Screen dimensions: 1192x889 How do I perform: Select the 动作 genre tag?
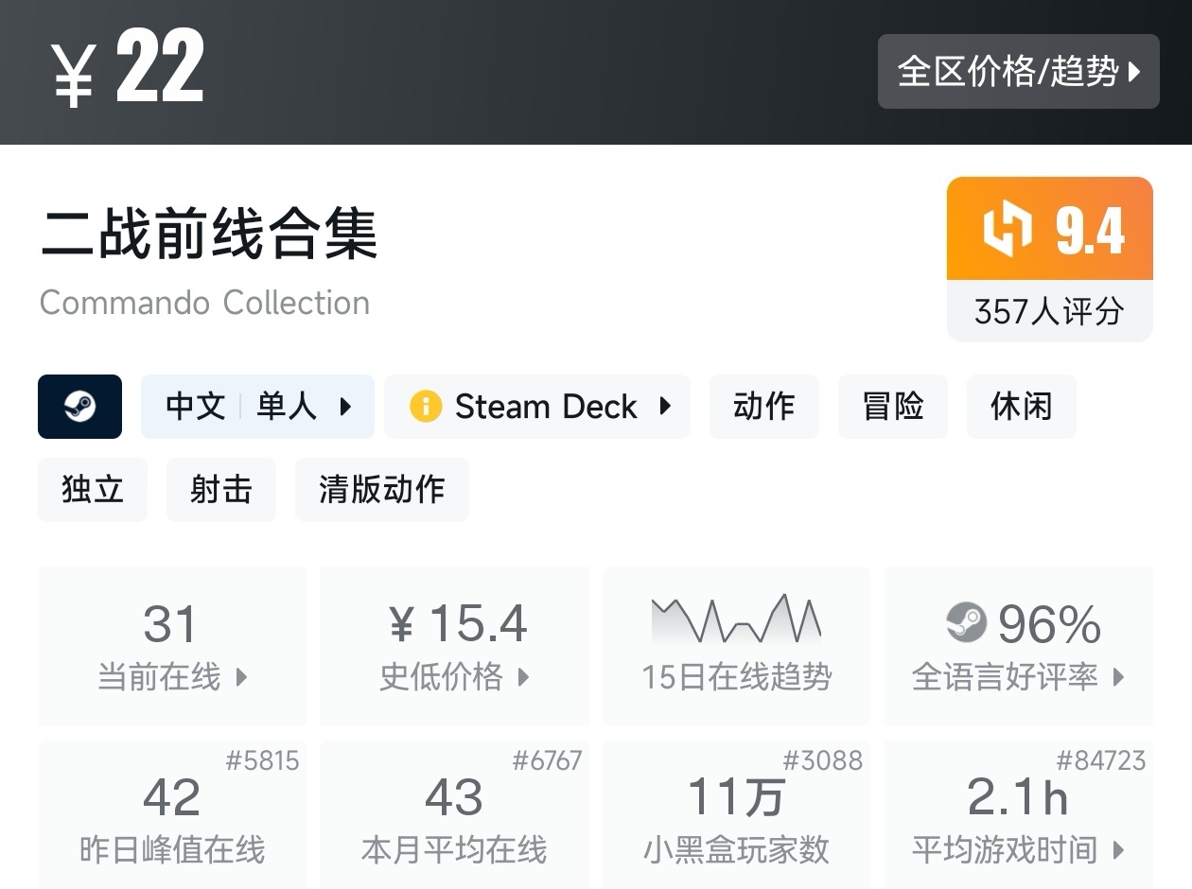click(x=763, y=407)
